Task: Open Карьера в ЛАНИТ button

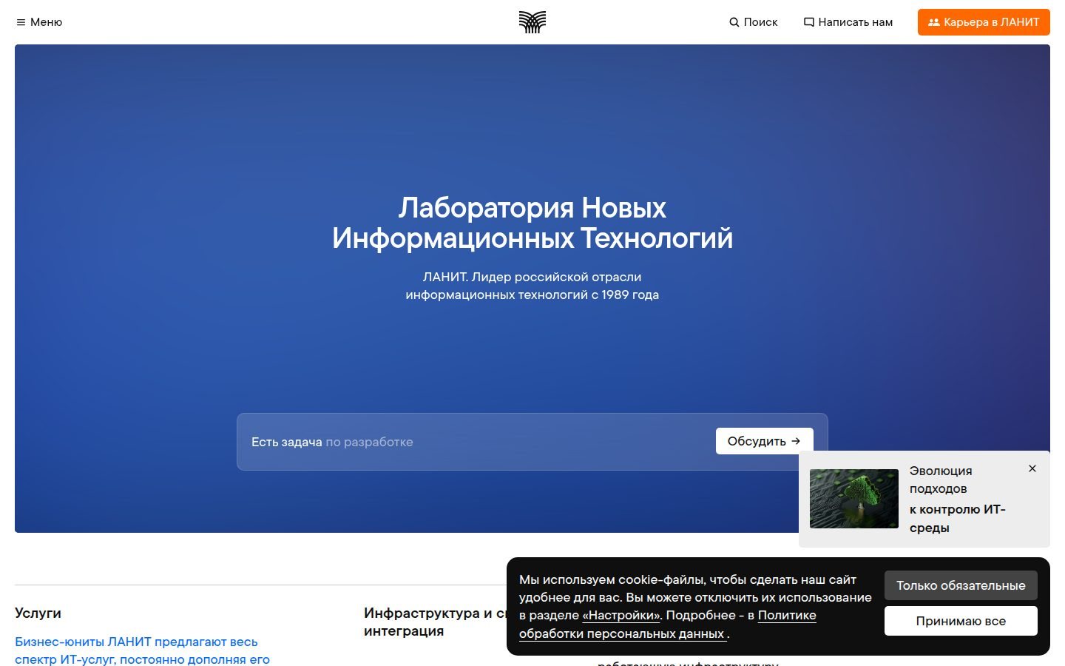Action: pyautogui.click(x=984, y=22)
